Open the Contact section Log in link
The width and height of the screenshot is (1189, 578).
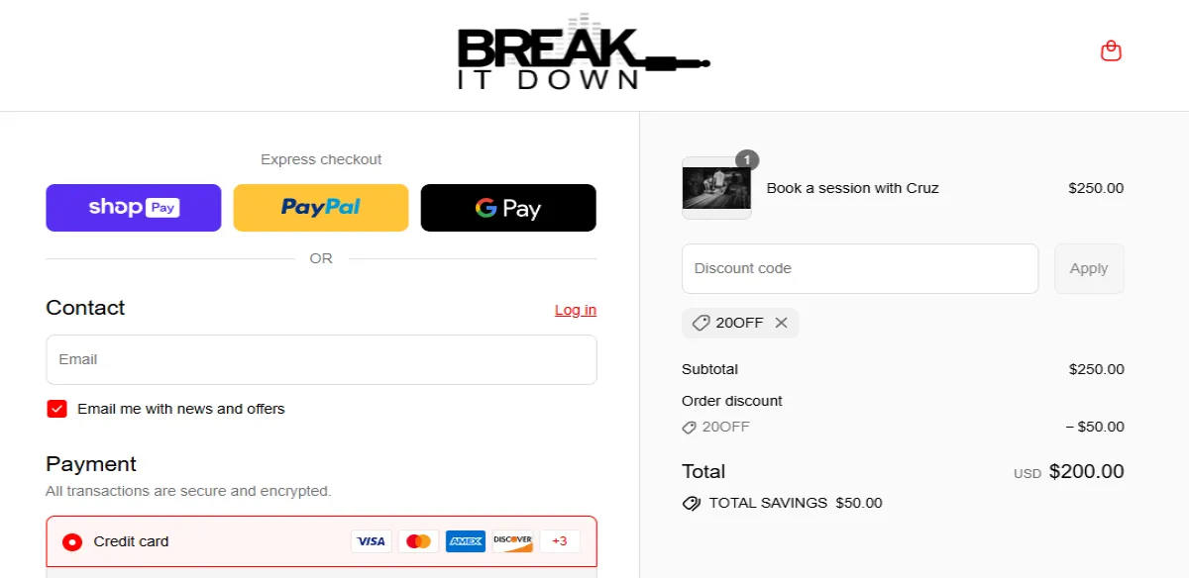point(576,310)
